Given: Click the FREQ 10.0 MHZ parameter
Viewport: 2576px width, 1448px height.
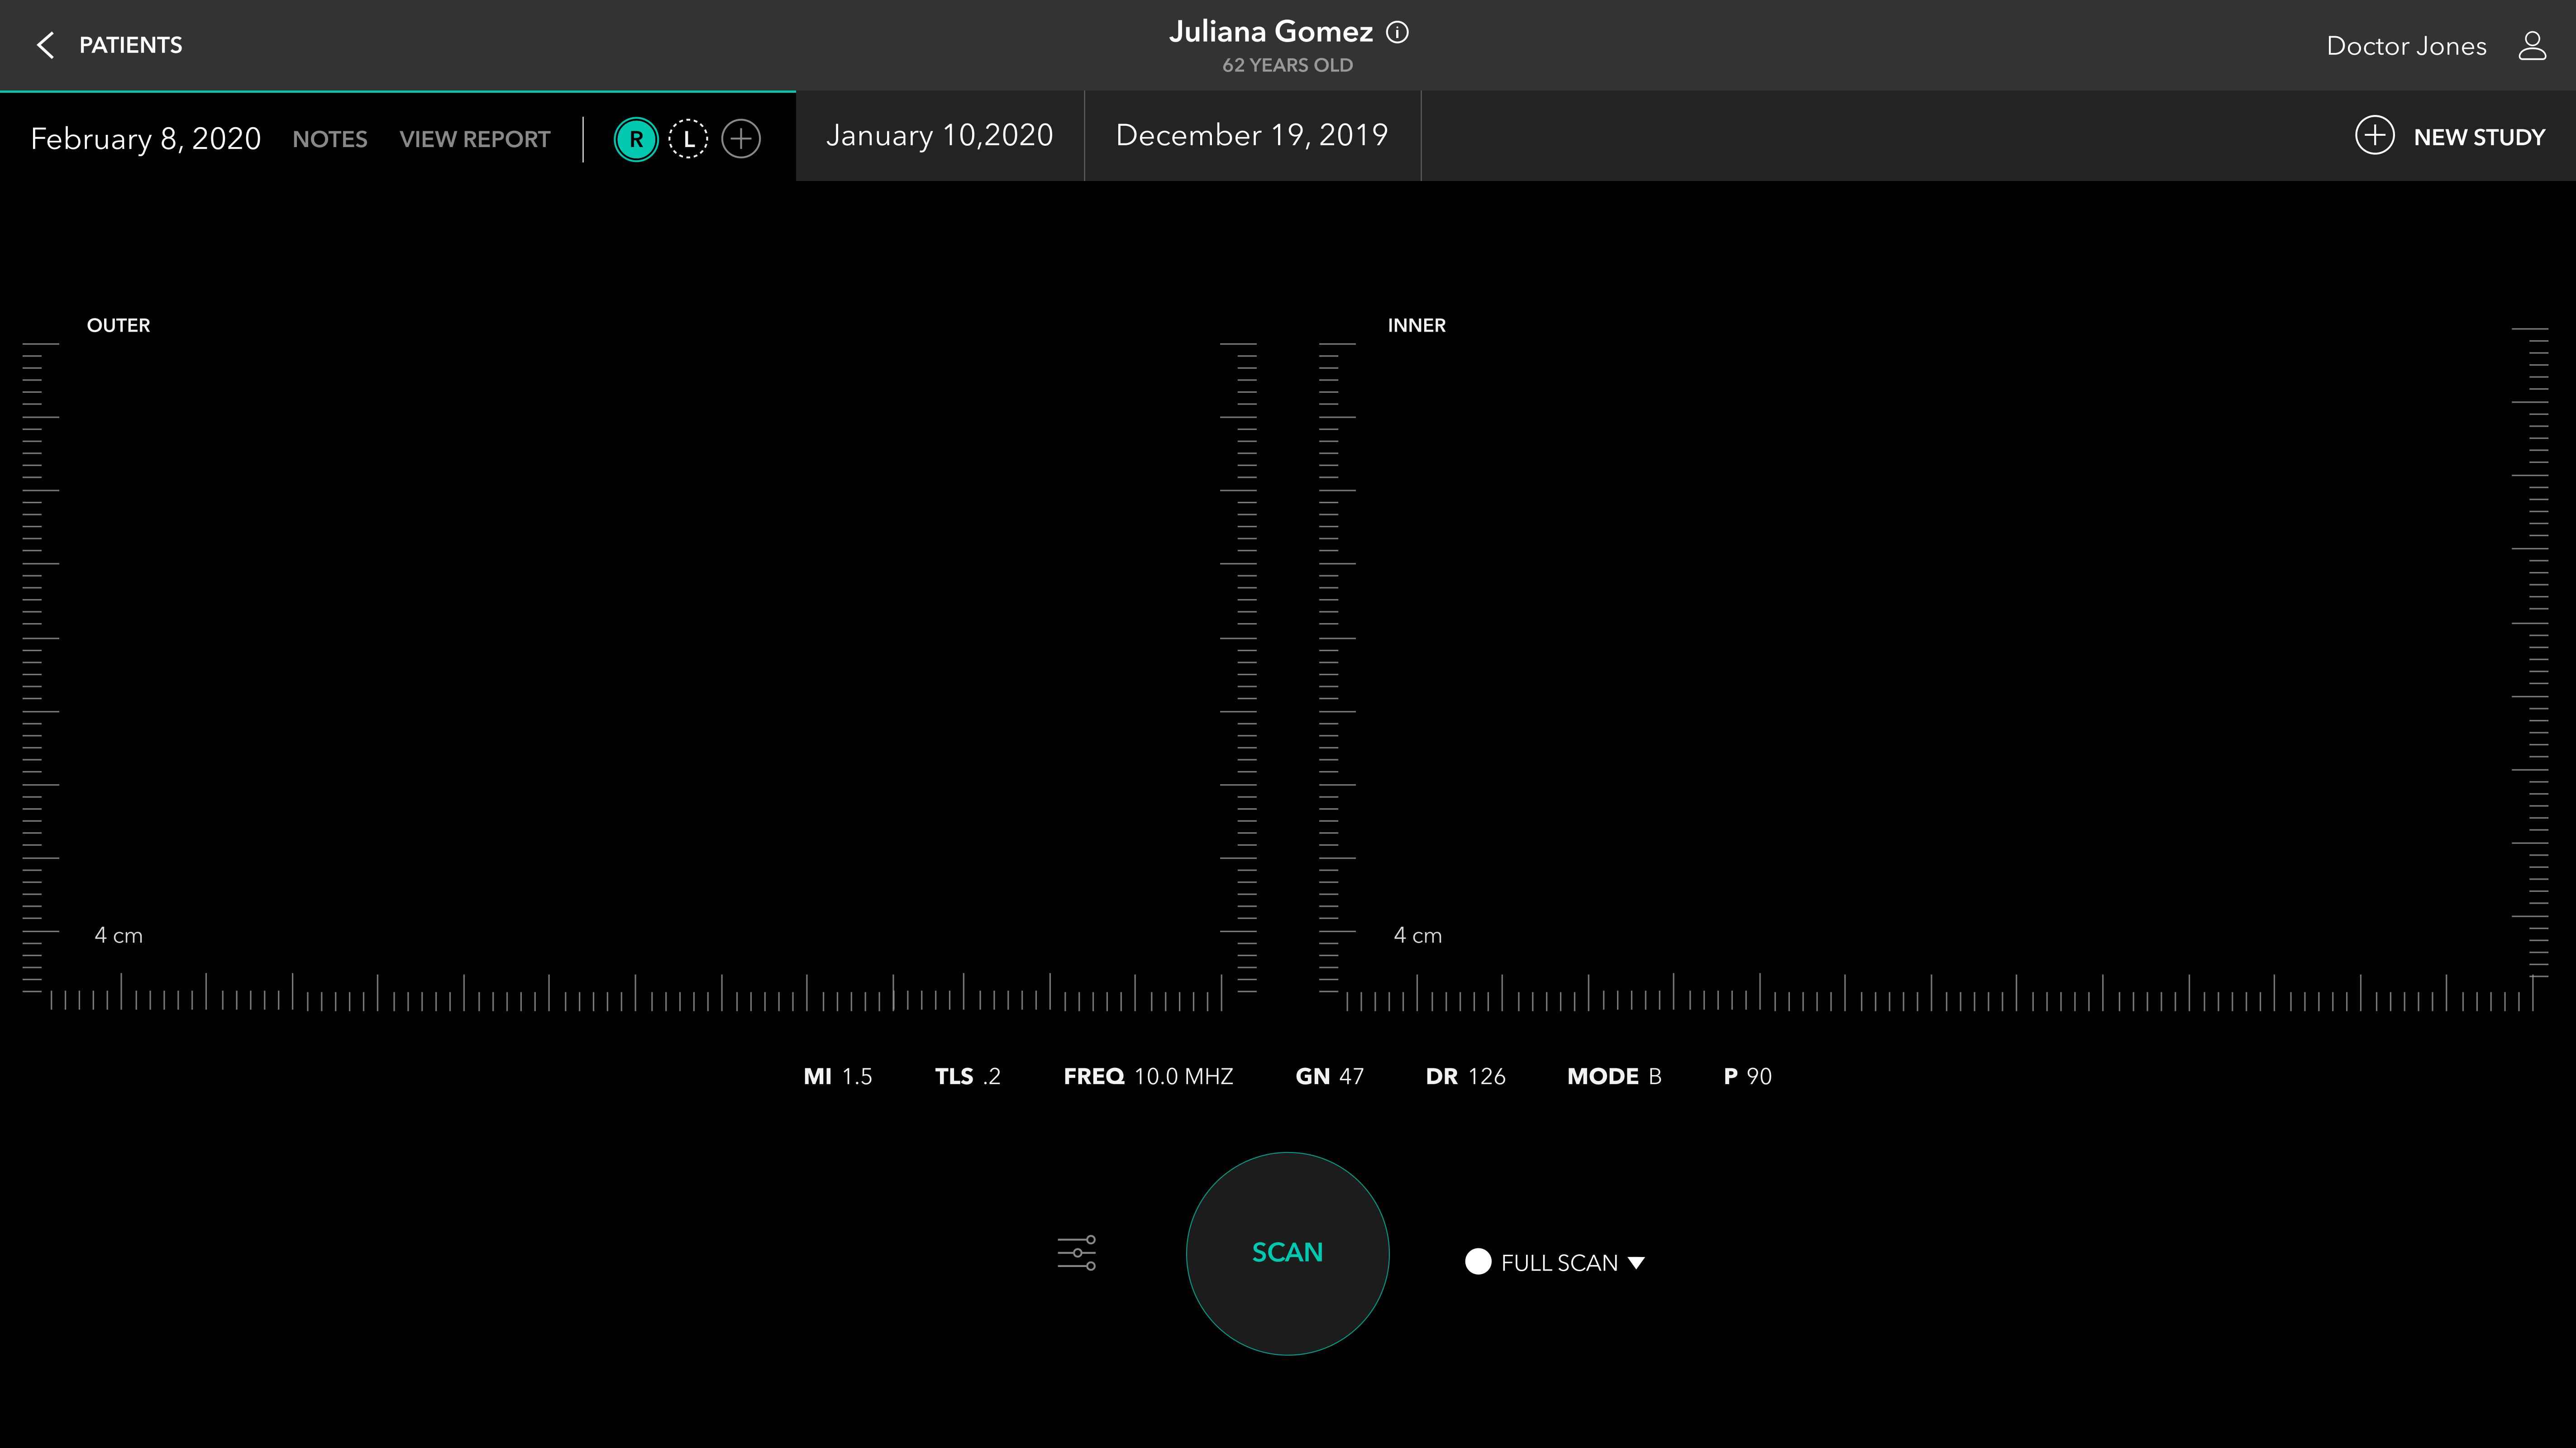Looking at the screenshot, I should [x=1148, y=1076].
